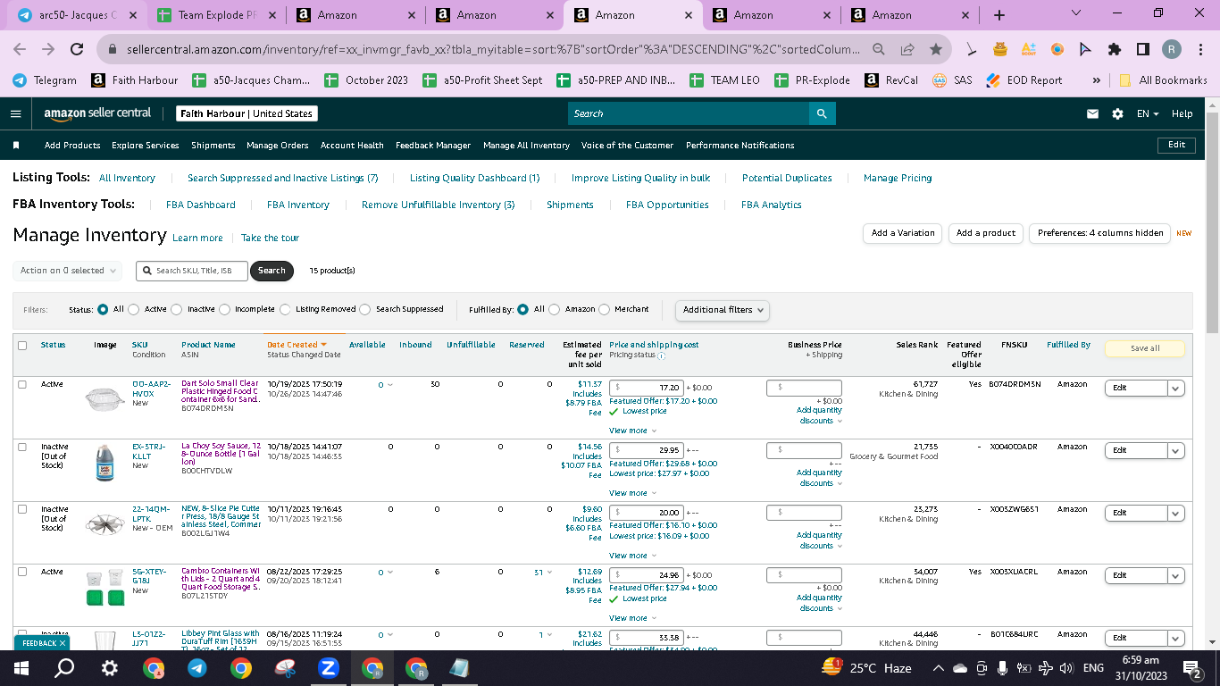Click the Save all button
1220x686 pixels.
point(1145,348)
